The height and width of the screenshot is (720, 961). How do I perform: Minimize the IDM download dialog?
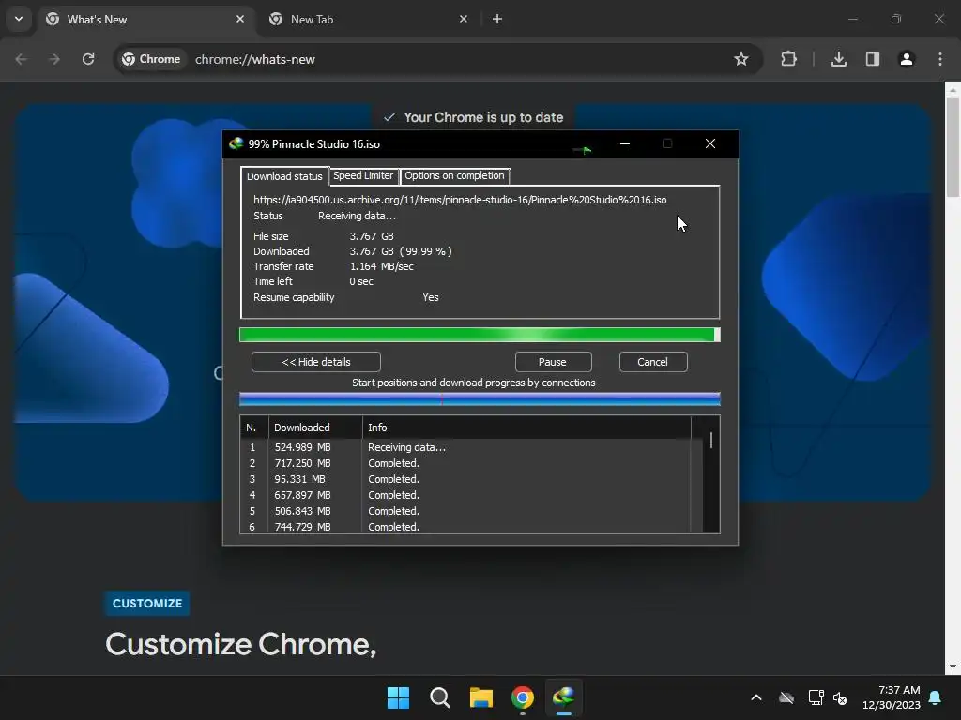point(625,143)
